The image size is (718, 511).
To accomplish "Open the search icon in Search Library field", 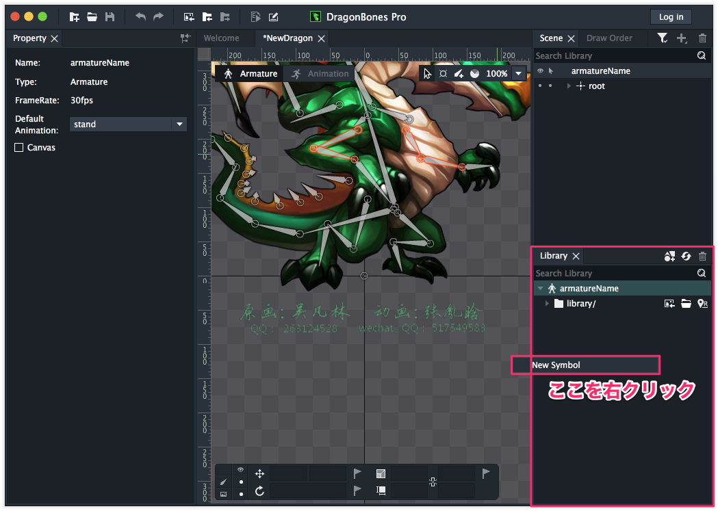I will point(702,55).
